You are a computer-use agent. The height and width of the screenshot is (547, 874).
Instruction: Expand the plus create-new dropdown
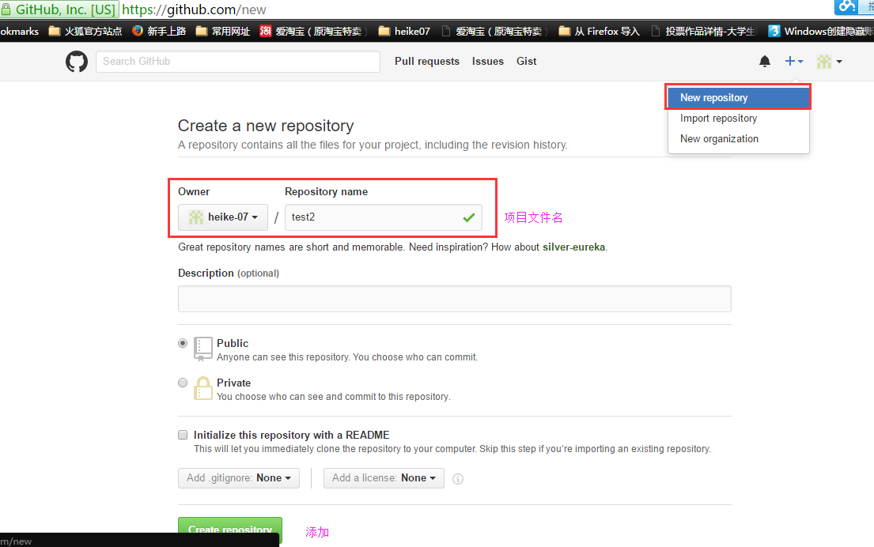point(794,62)
